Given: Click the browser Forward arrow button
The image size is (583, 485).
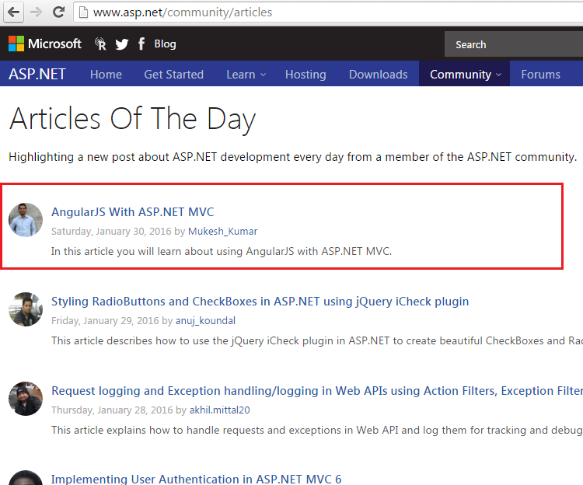Looking at the screenshot, I should [36, 12].
